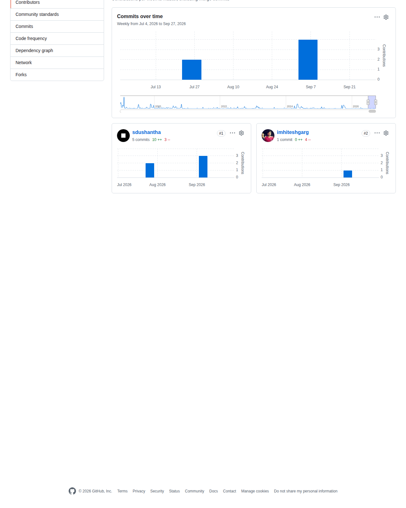Click the #2 rank badge
This screenshot has width=406, height=508.
coord(366,133)
